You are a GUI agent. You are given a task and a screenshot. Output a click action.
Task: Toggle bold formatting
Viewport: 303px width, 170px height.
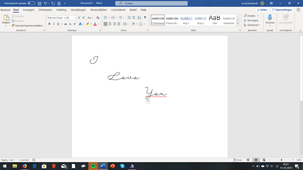(49, 24)
